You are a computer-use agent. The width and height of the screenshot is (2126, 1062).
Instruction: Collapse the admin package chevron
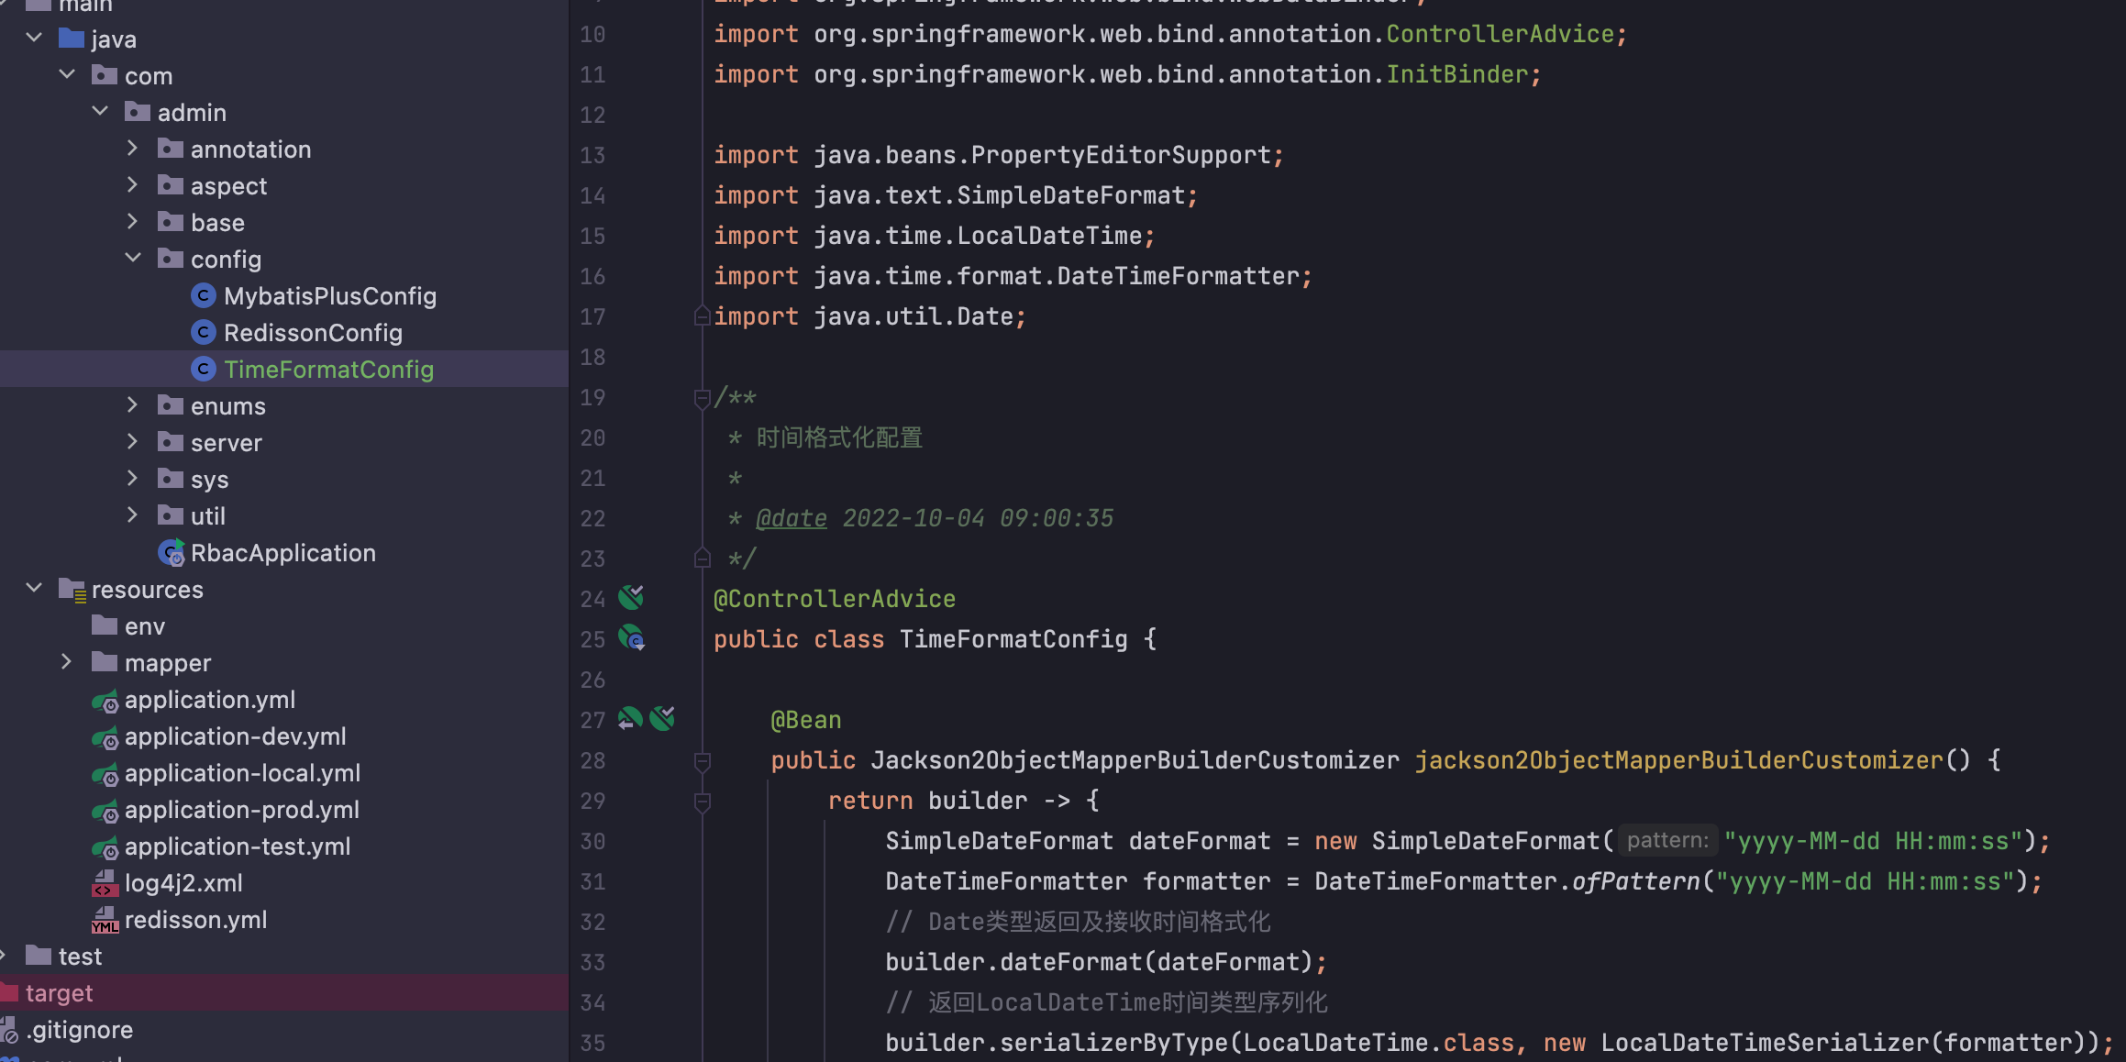tap(101, 112)
